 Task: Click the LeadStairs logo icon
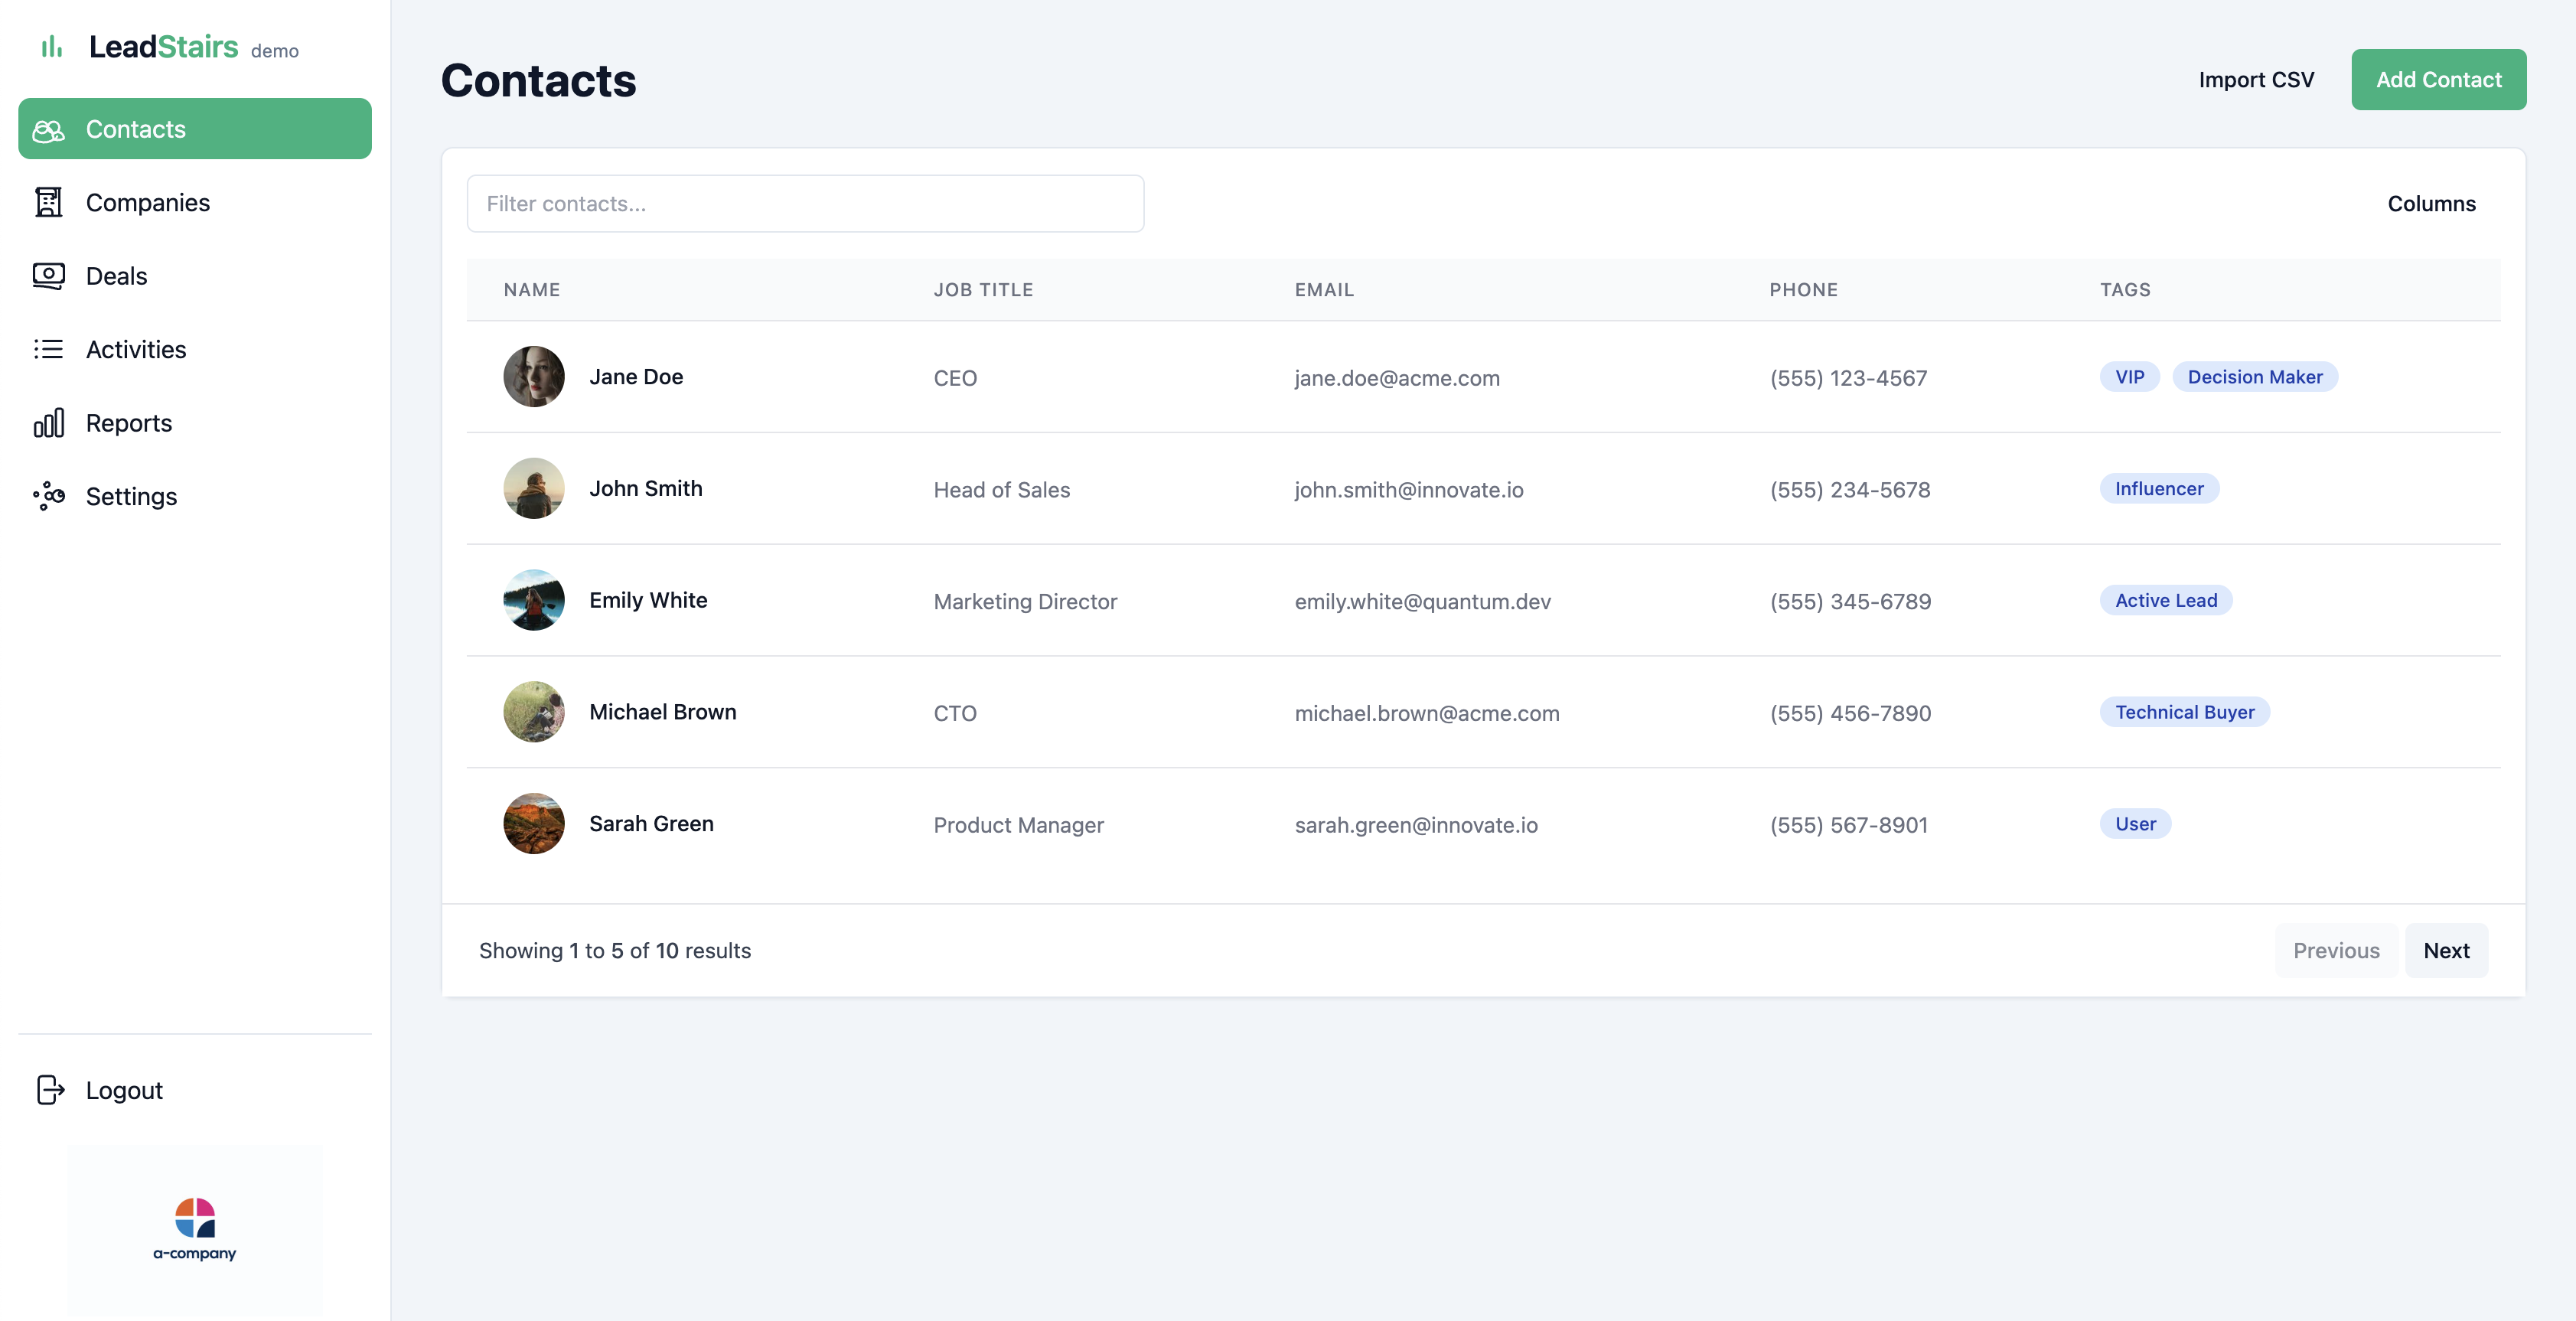52,46
